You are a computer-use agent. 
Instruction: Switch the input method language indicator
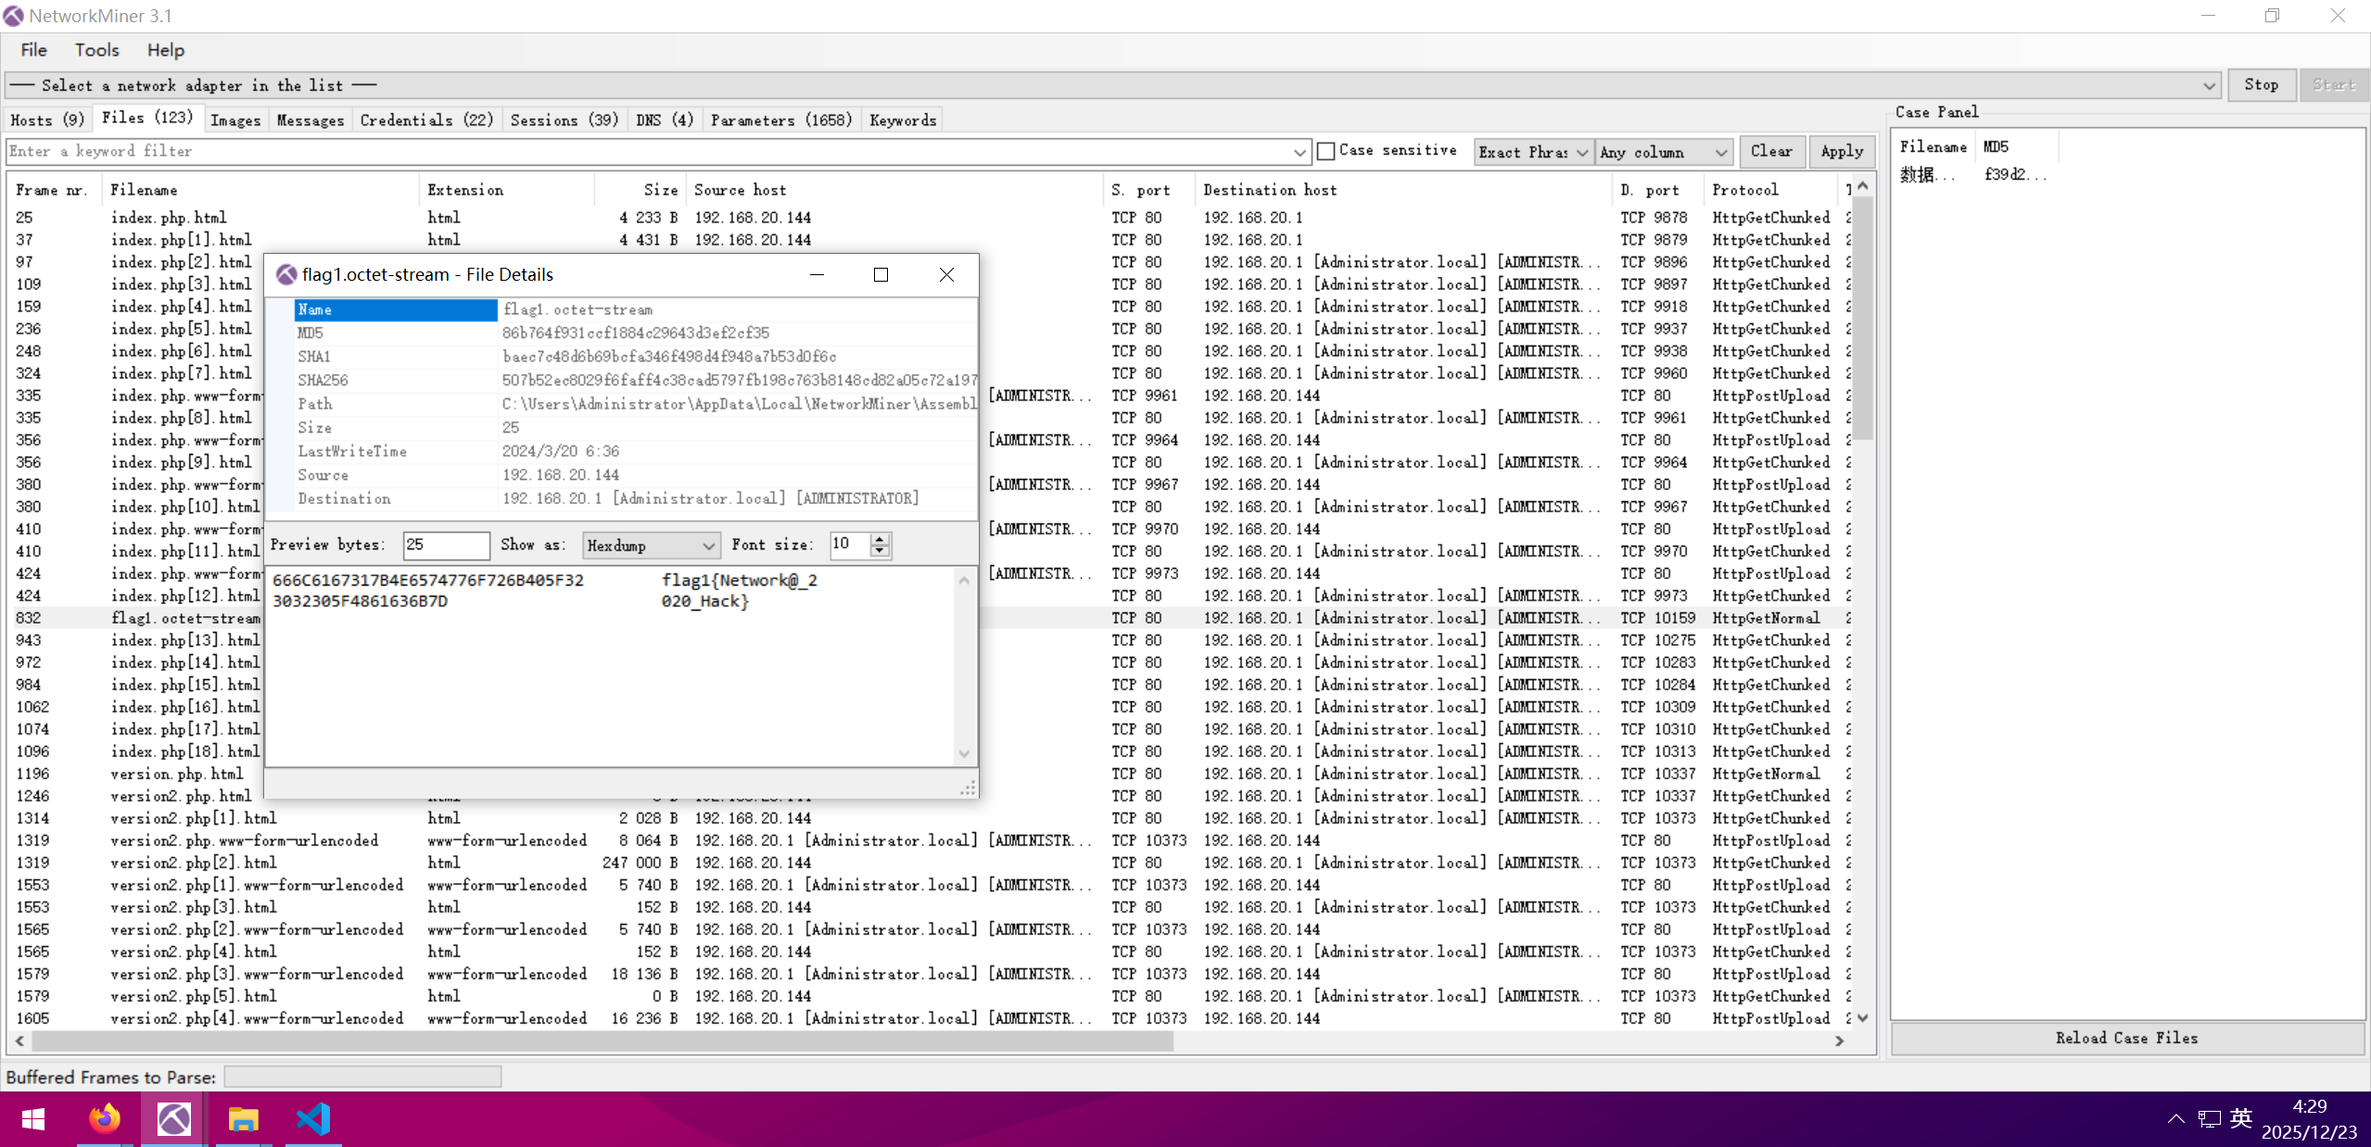(2241, 1118)
